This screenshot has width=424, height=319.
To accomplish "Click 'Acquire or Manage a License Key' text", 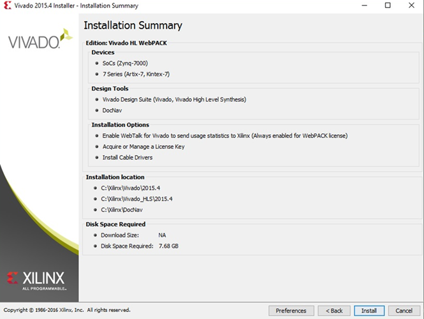I will point(143,147).
